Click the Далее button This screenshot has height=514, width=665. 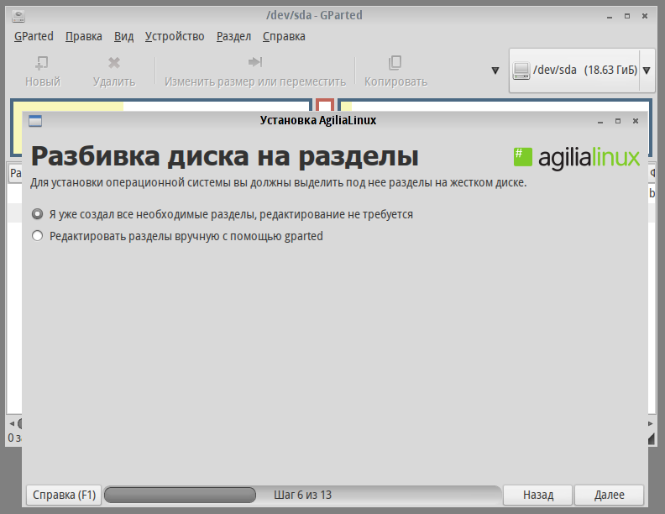(x=609, y=495)
